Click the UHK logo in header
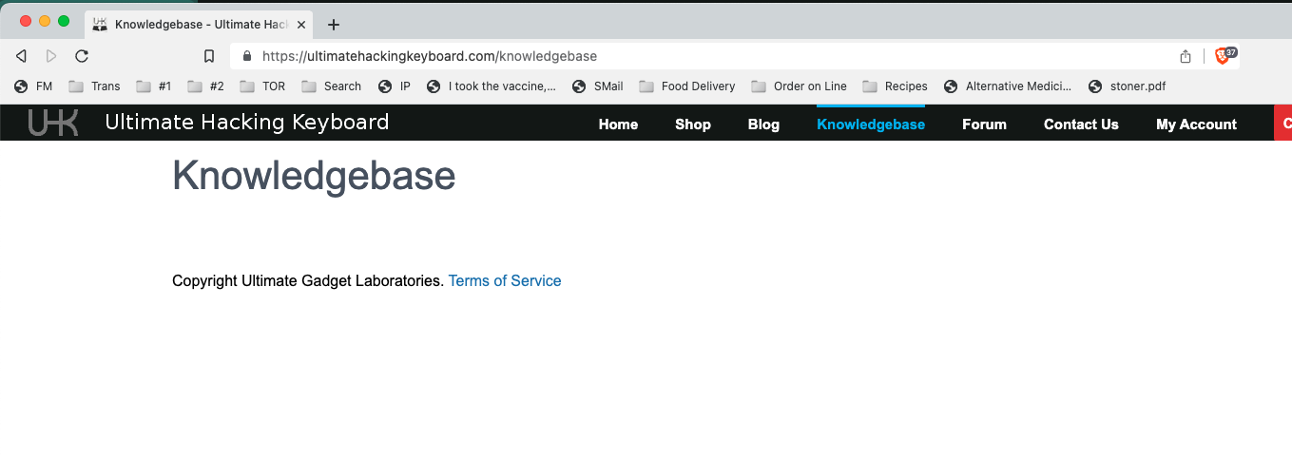This screenshot has width=1292, height=459. click(53, 123)
